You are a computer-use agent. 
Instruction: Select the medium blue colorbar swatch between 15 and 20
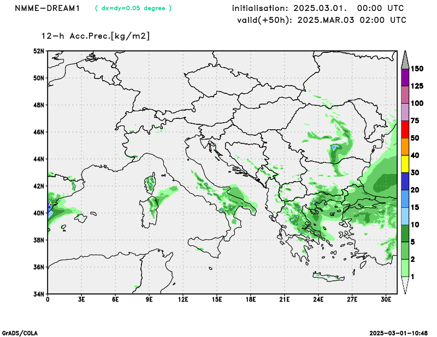[x=405, y=198]
